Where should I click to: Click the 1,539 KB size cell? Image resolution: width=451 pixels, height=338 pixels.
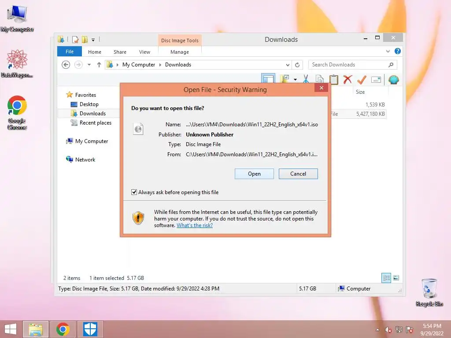375,105
